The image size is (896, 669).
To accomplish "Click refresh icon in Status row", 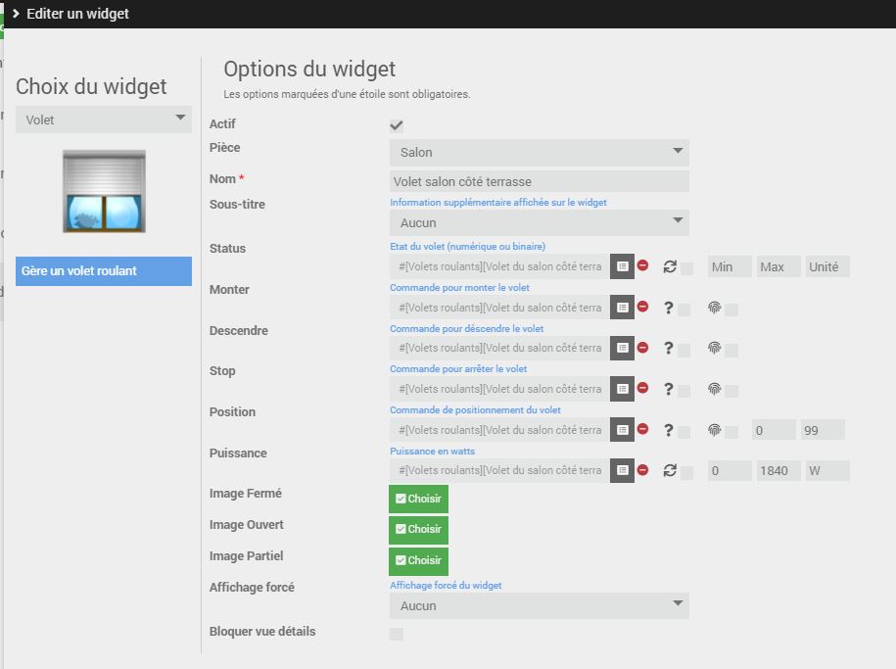I will point(670,266).
